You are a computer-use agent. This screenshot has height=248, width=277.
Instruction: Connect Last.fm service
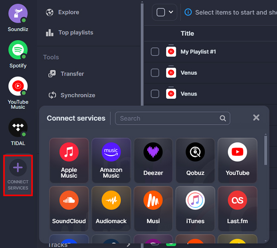(237, 208)
